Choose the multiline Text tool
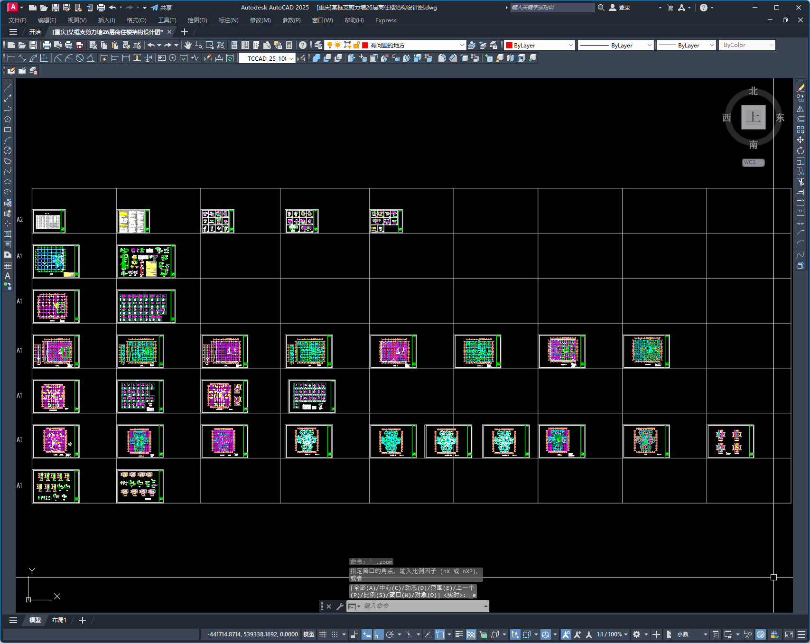 [8, 276]
